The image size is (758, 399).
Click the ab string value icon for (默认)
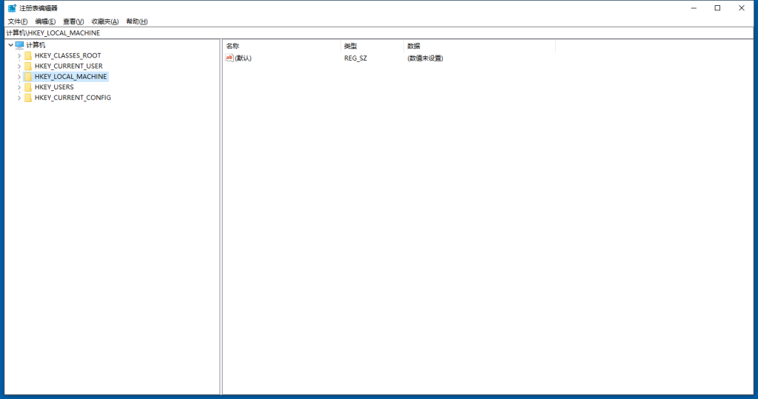[x=229, y=58]
